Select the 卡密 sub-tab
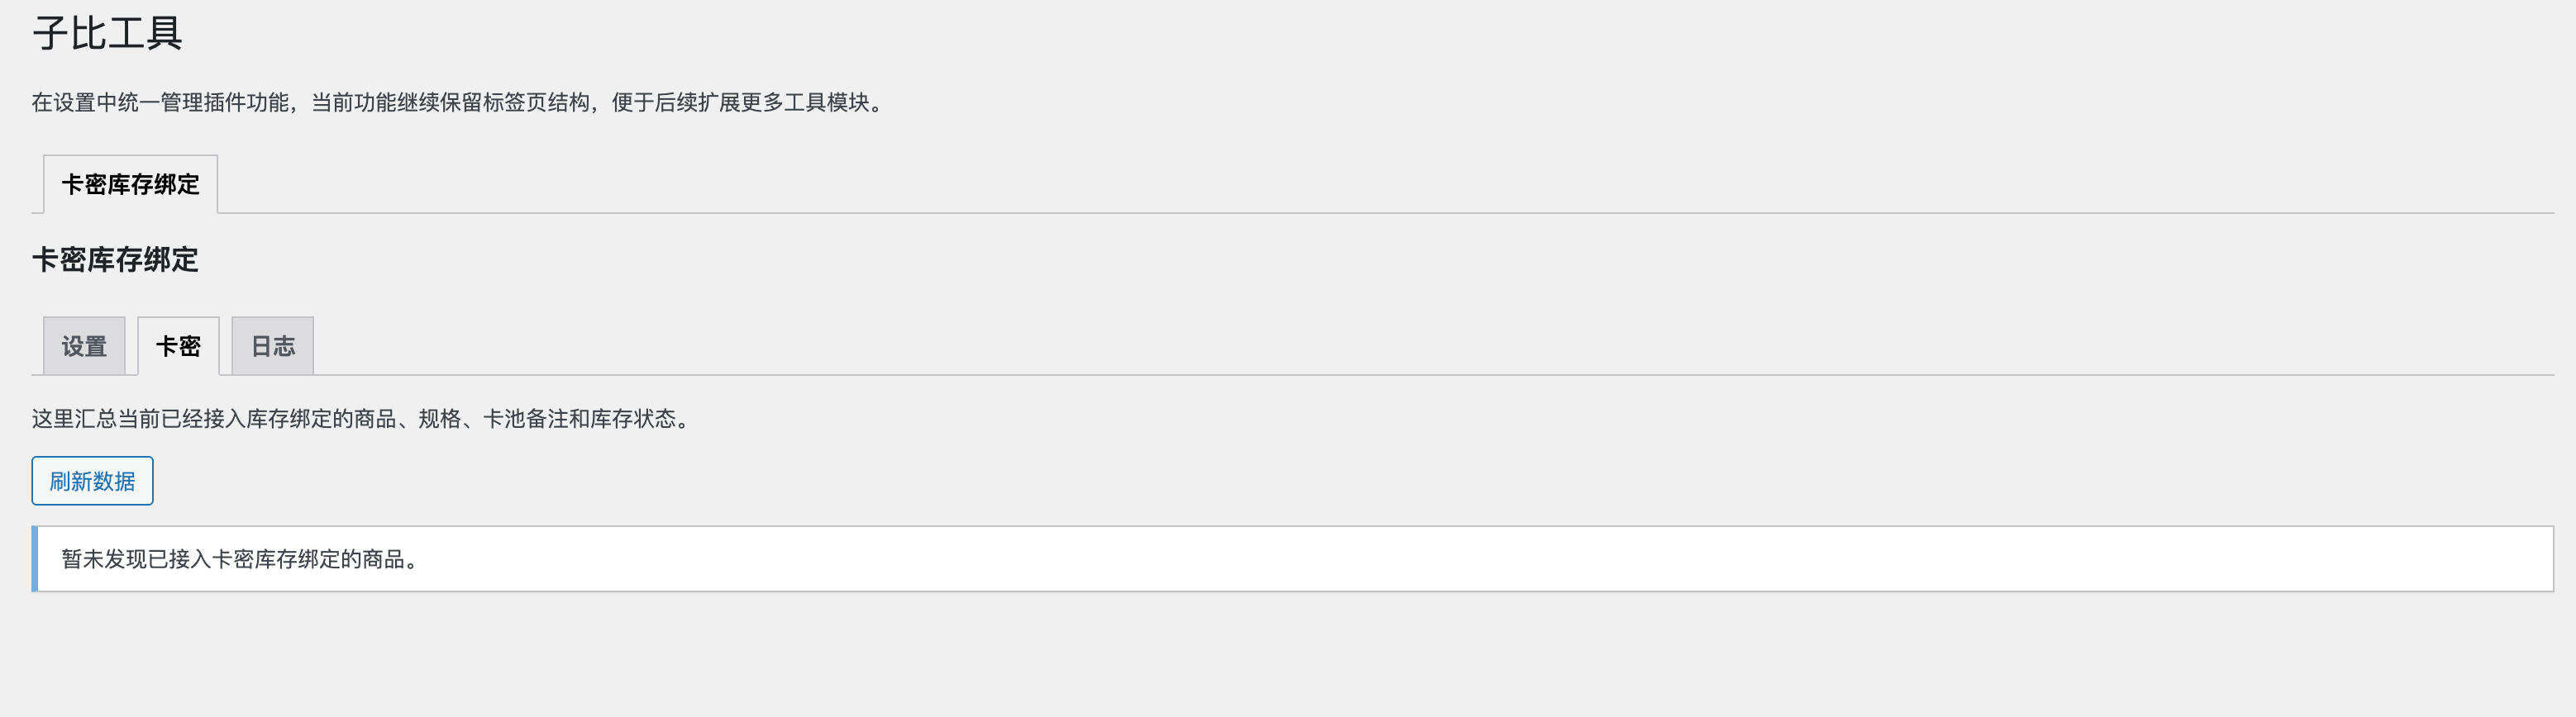This screenshot has width=2576, height=717. 178,346
